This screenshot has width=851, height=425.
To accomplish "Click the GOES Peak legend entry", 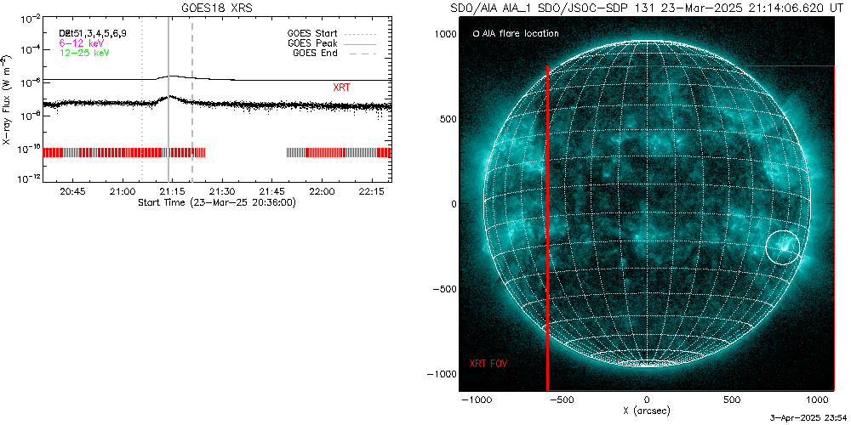I will [x=332, y=43].
